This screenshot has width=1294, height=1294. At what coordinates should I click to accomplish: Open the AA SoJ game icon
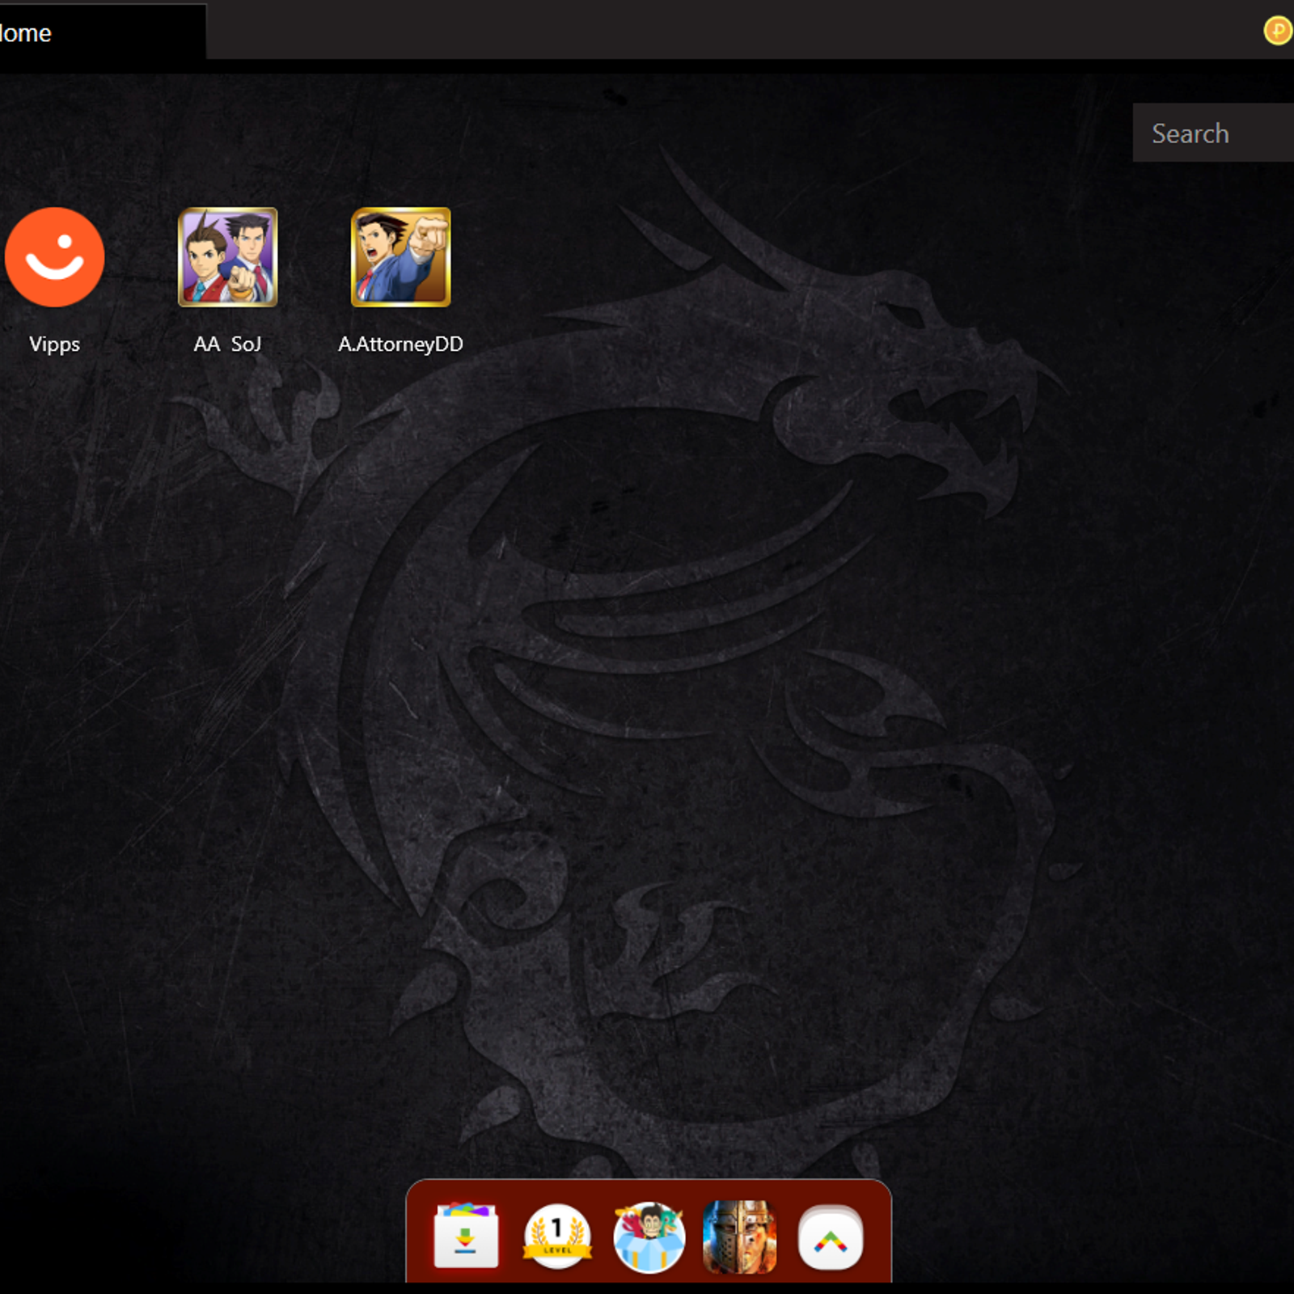click(x=227, y=257)
